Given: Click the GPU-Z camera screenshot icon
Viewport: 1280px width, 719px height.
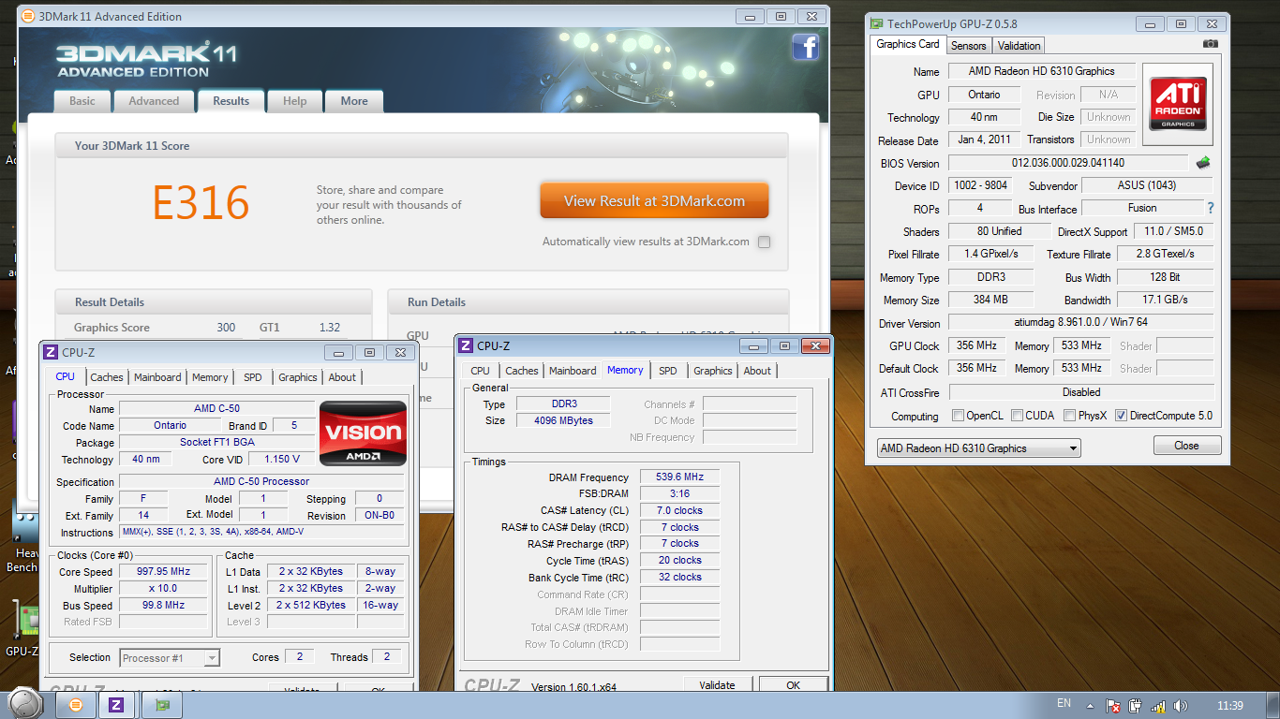Looking at the screenshot, I should 1211,44.
